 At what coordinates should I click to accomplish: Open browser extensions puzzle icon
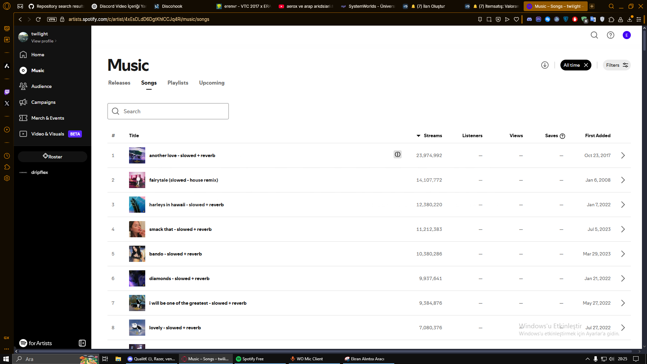pyautogui.click(x=612, y=19)
